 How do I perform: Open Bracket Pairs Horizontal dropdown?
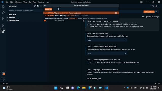pos(107,53)
